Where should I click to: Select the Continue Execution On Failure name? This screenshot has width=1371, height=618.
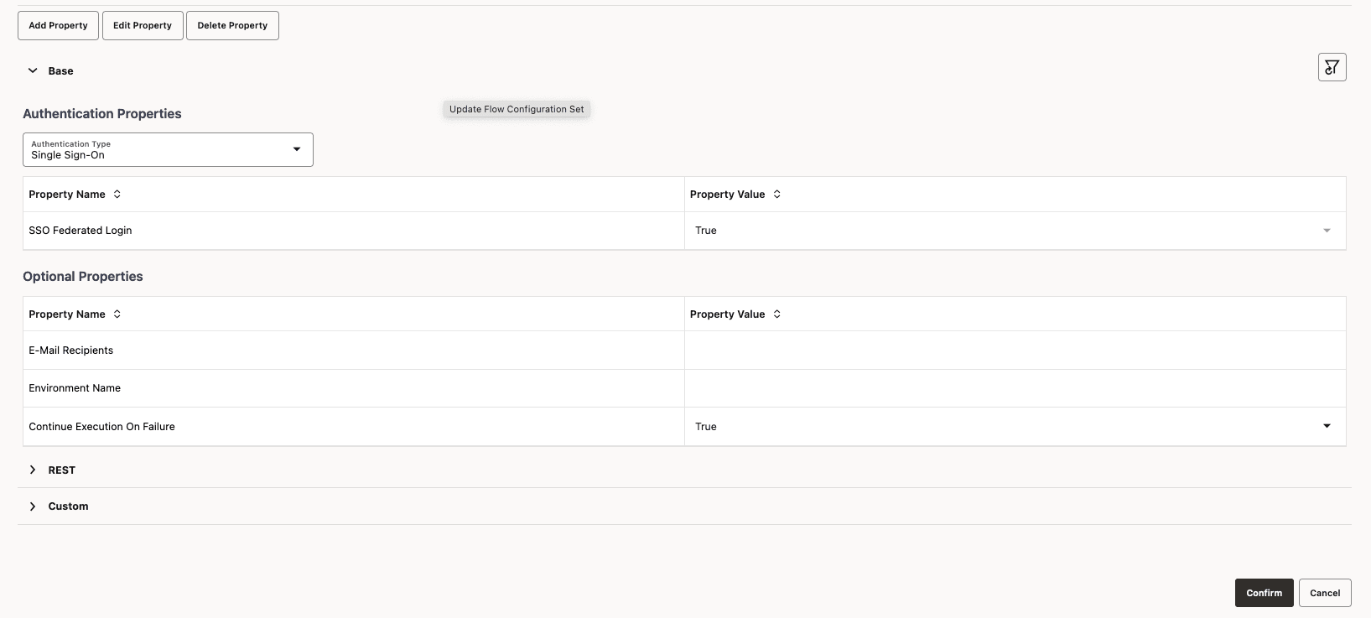tap(101, 427)
